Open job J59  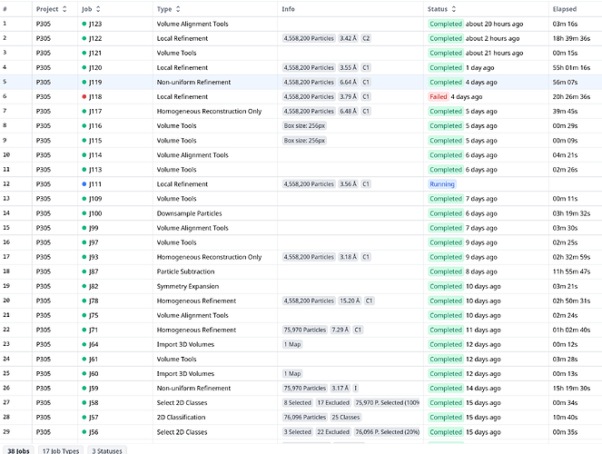pyautogui.click(x=94, y=389)
